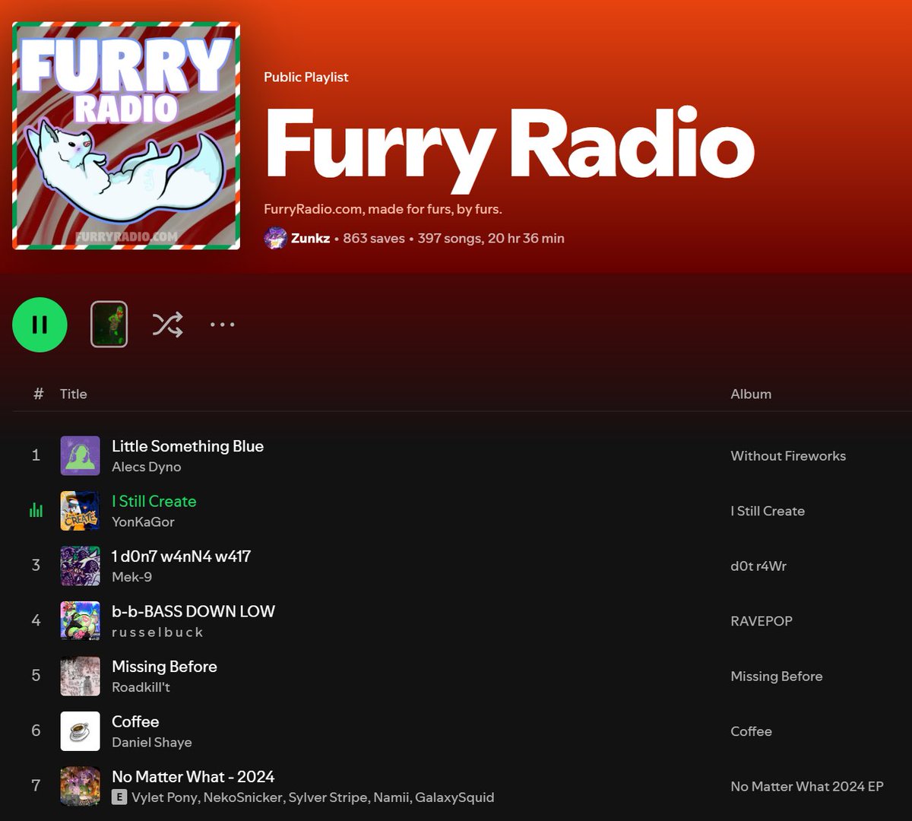Open song title Missing Before
Image resolution: width=912 pixels, height=821 pixels.
pyautogui.click(x=164, y=667)
